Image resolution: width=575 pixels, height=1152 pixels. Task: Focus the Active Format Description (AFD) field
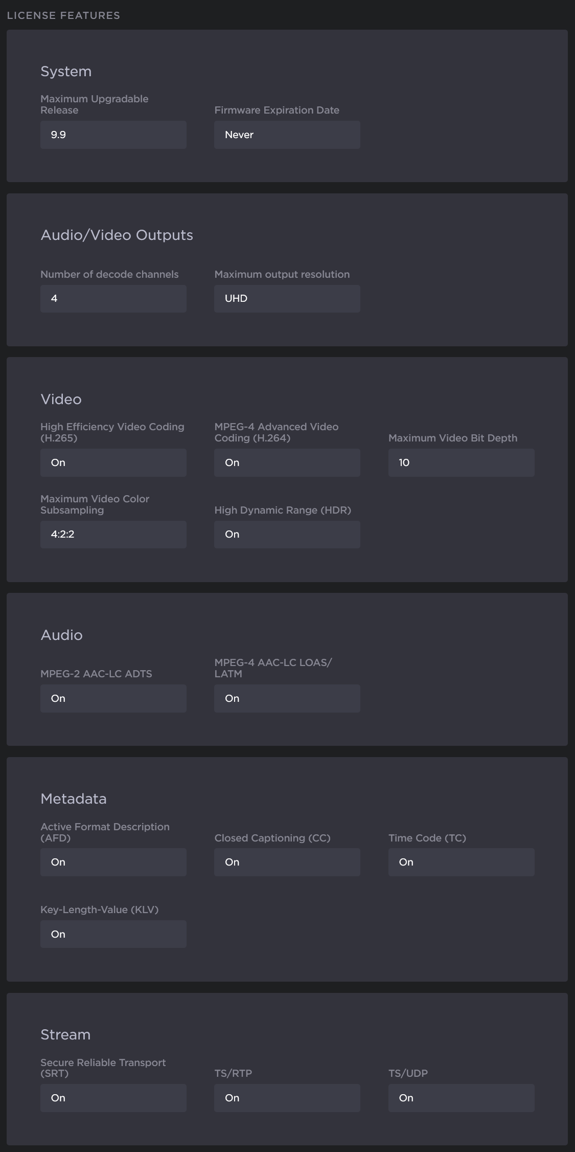[113, 862]
